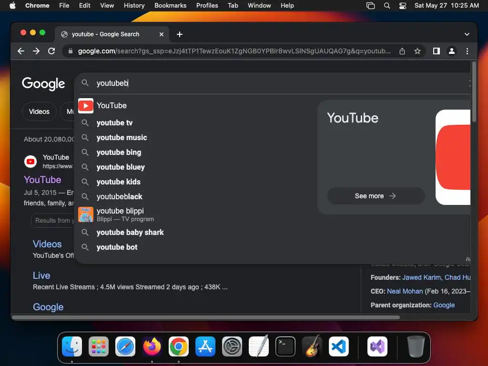The width and height of the screenshot is (488, 366).
Task: Open App Store from the Dock
Action: coord(205,346)
